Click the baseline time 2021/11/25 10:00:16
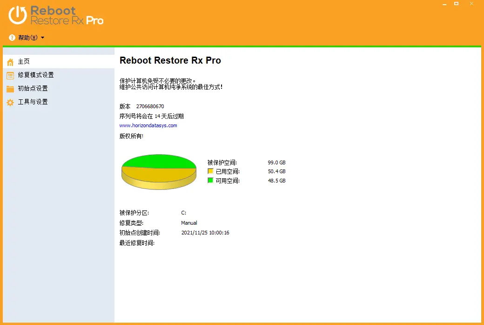Screen dimensions: 484x325 click(x=205, y=233)
